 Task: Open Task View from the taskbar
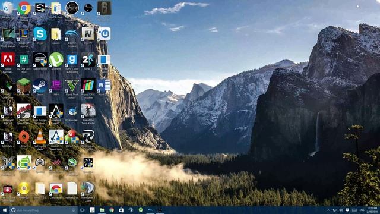click(x=83, y=210)
